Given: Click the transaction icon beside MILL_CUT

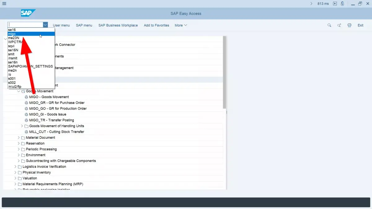Looking at the screenshot, I should pyautogui.click(x=26, y=132).
